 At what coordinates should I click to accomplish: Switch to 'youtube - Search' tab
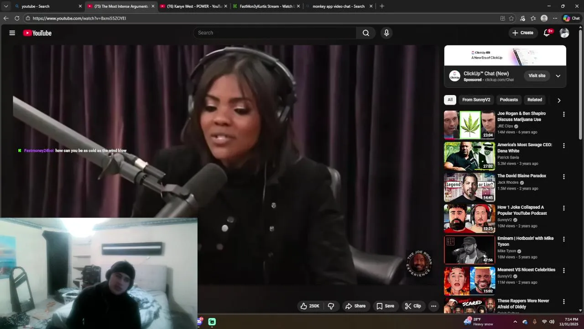[x=48, y=6]
